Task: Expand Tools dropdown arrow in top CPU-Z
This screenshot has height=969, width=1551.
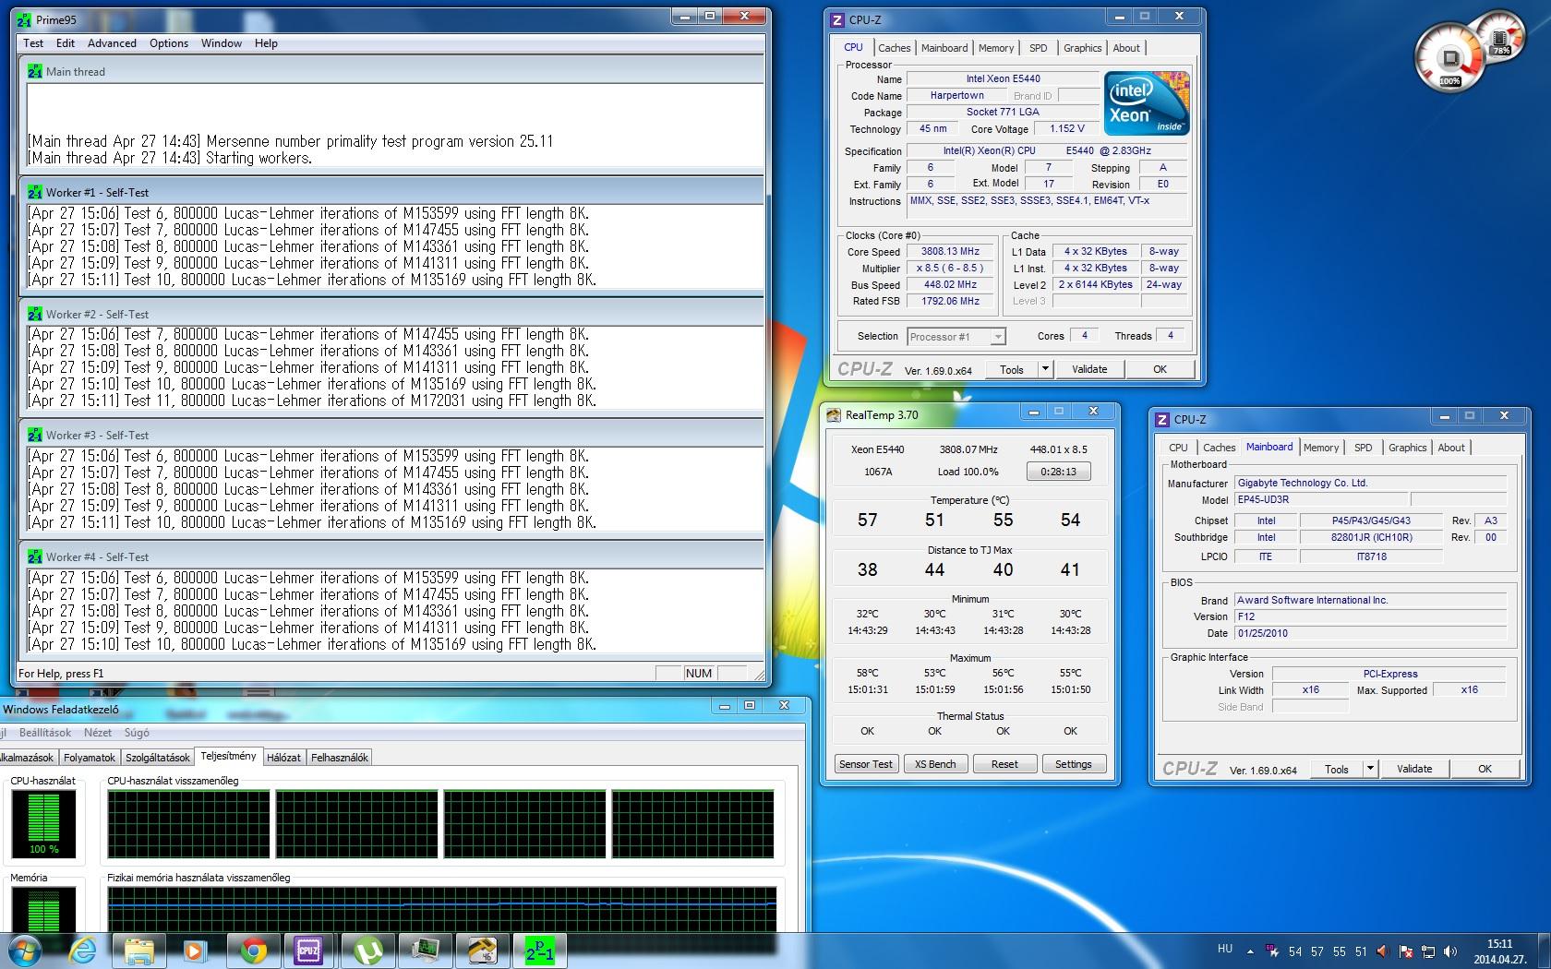Action: (x=1045, y=369)
